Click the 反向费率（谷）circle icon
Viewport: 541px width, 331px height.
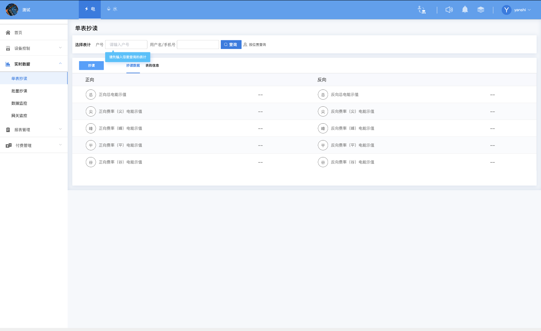(x=323, y=162)
